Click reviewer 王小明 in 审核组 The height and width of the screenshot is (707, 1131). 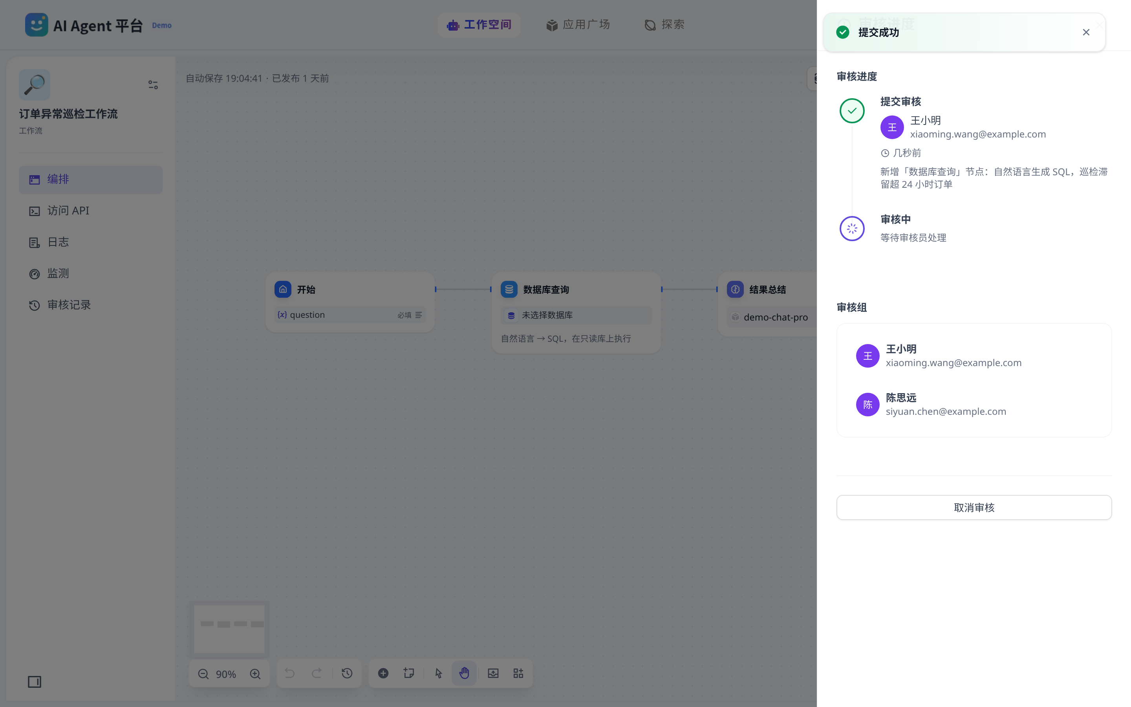pyautogui.click(x=974, y=356)
